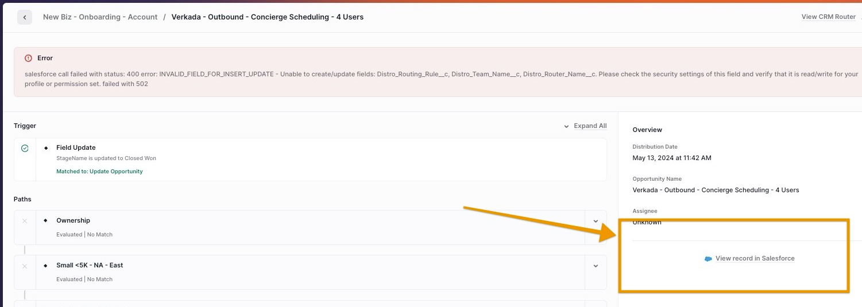Click 'Evaluated | No Match' under Small <5K
862x307 pixels.
pyautogui.click(x=84, y=279)
